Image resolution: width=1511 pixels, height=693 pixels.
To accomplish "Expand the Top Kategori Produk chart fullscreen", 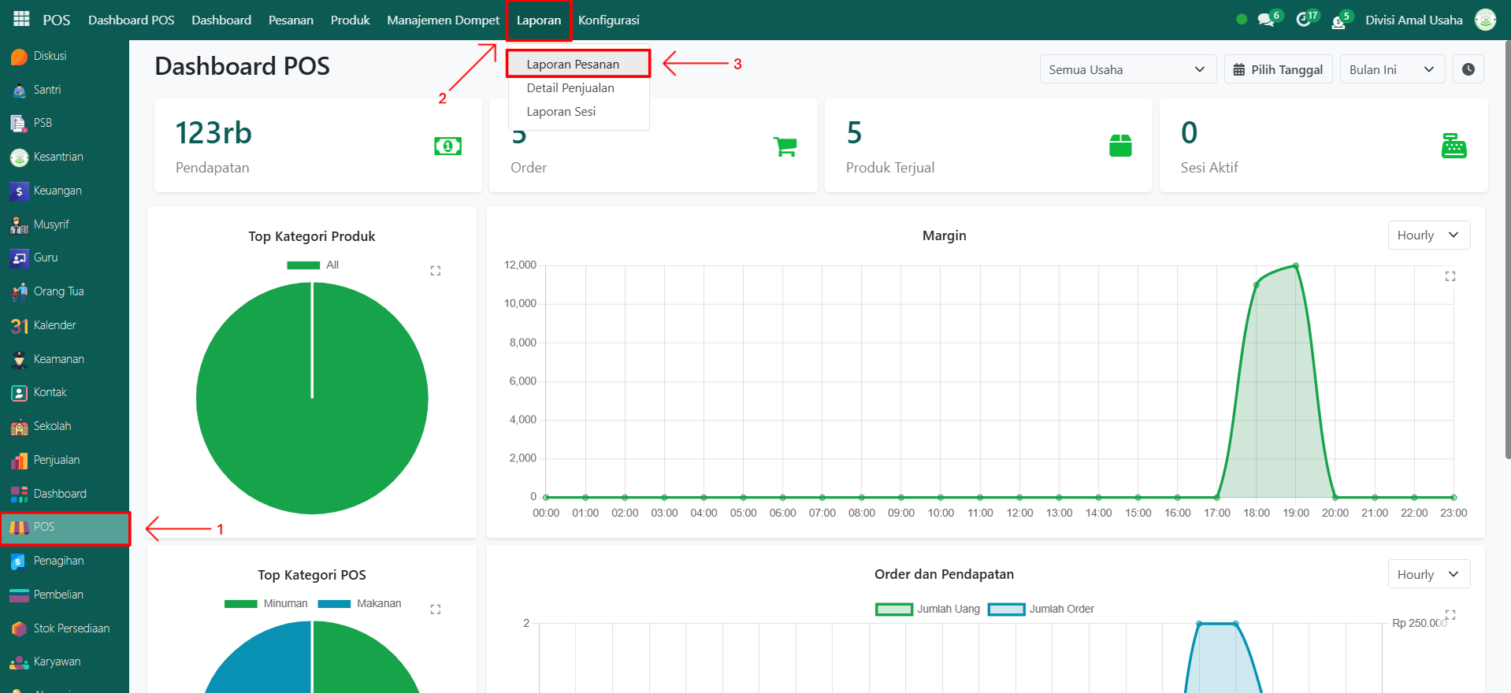I will 436,271.
